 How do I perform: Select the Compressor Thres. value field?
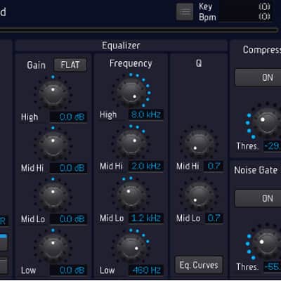point(273,146)
